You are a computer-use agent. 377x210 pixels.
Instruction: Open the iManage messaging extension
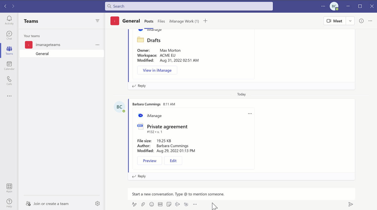pyautogui.click(x=186, y=204)
